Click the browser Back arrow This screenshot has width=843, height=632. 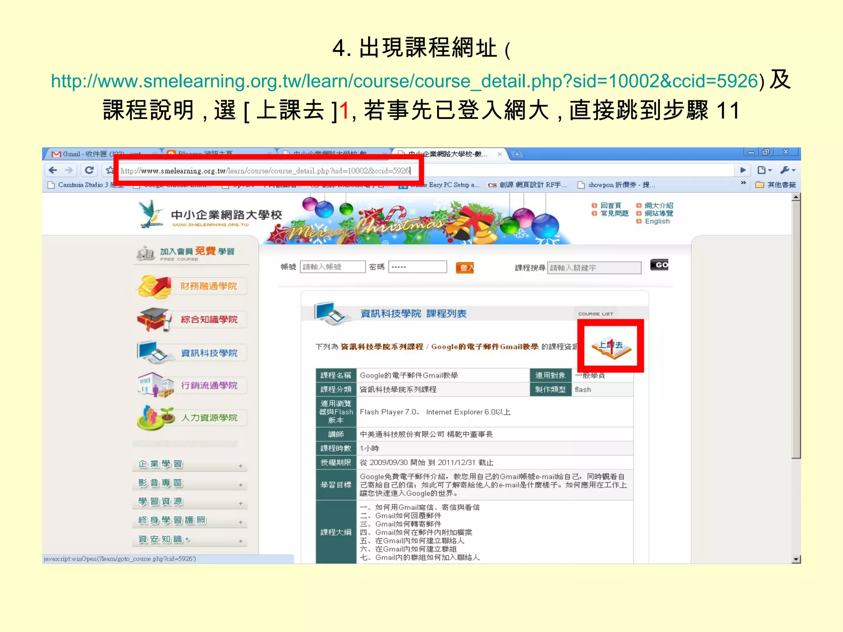(x=53, y=170)
